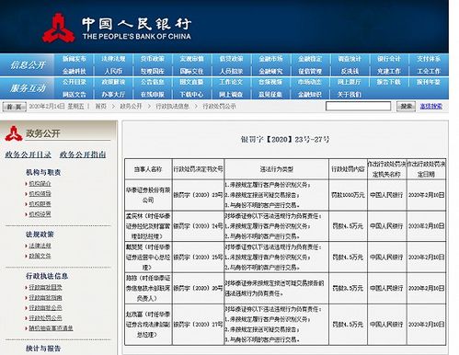Open the 法律法规 link under 法规政策

[40, 246]
